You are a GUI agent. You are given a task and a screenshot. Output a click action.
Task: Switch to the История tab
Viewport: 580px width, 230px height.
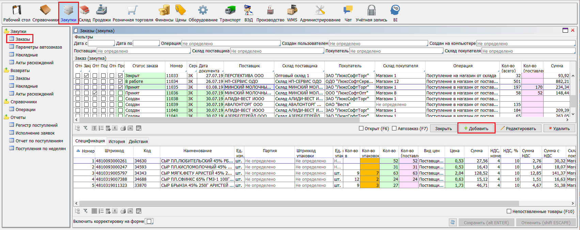click(x=117, y=141)
